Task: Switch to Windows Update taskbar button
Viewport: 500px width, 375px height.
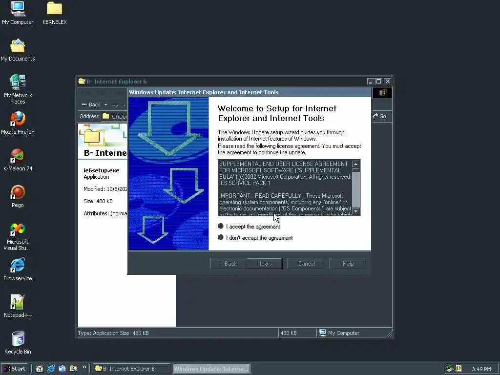Action: (x=211, y=369)
